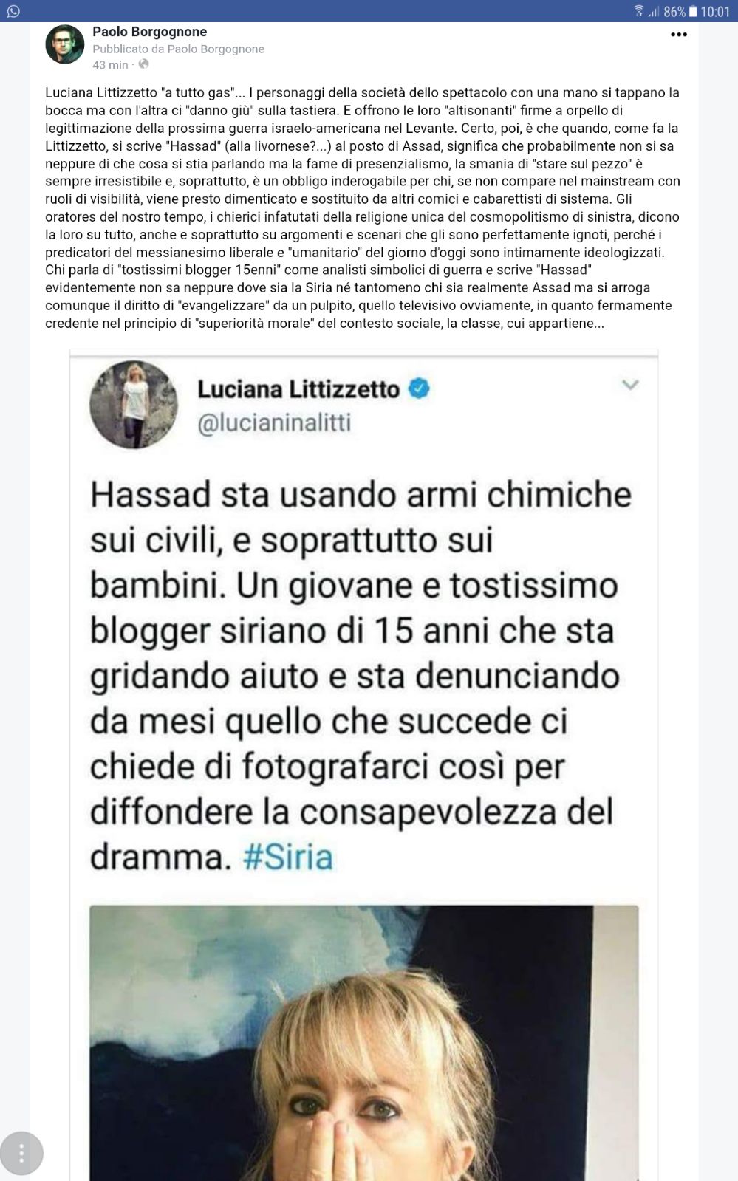Open the Paolo Borgognone author name link
The image size is (738, 1181).
click(x=149, y=32)
